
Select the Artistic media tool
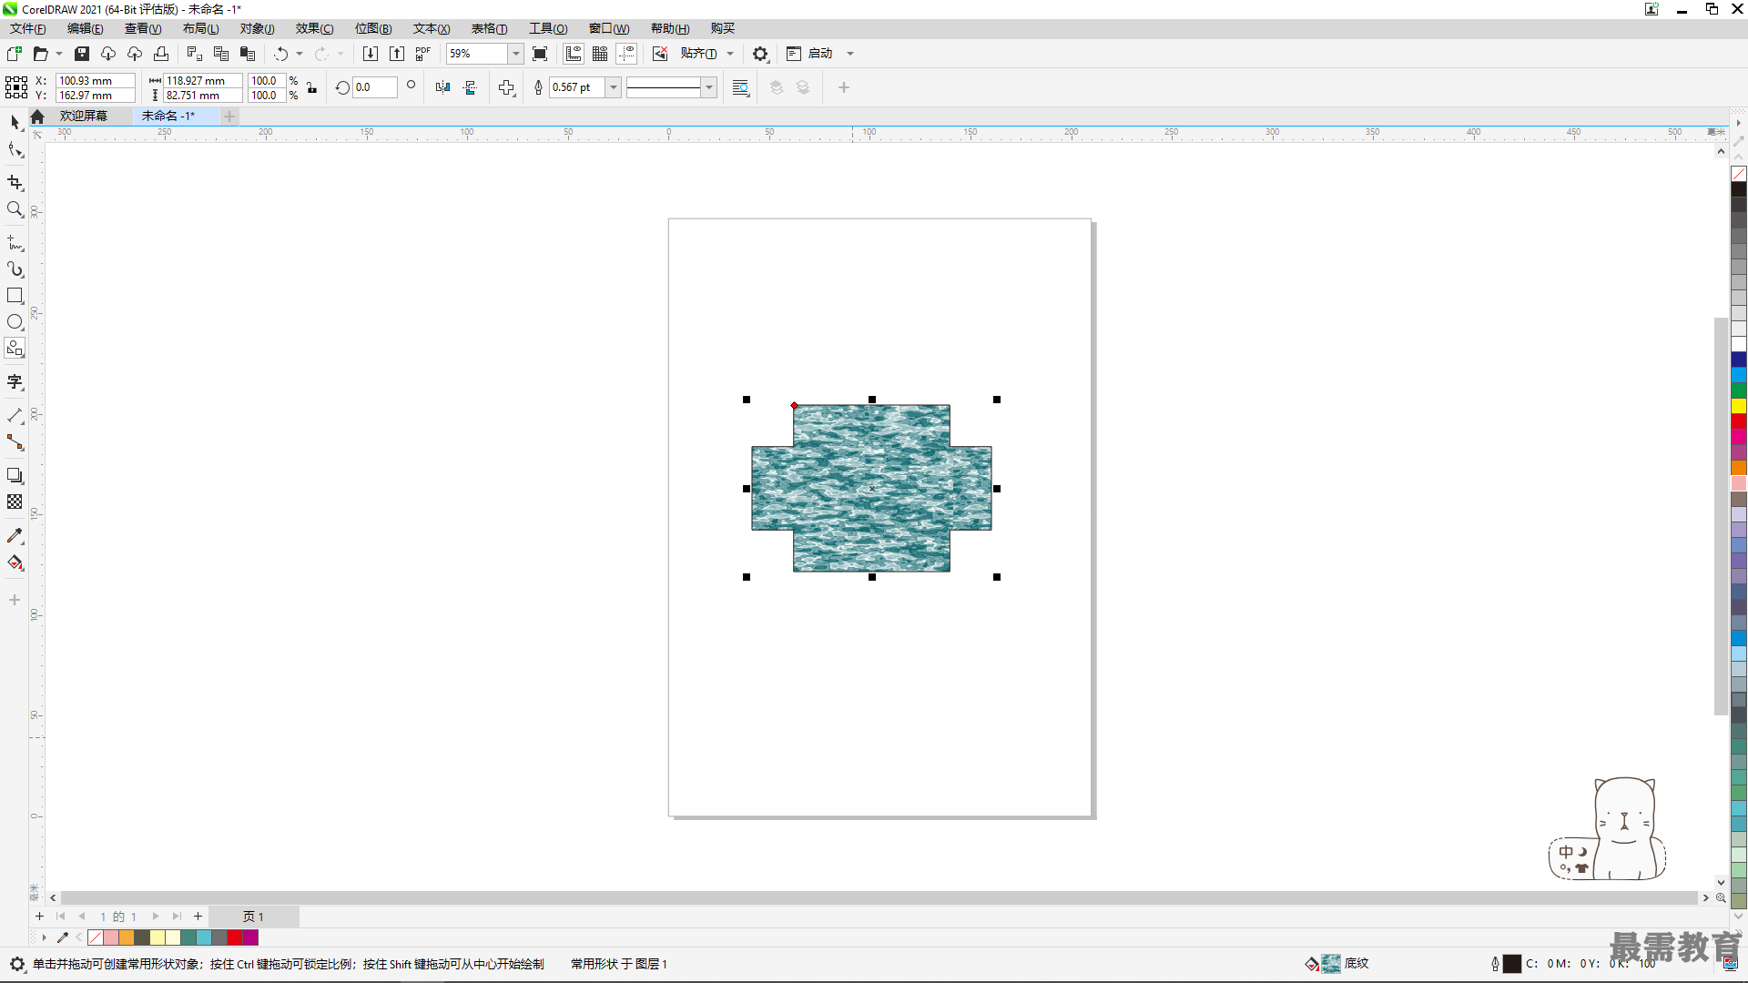tap(15, 269)
